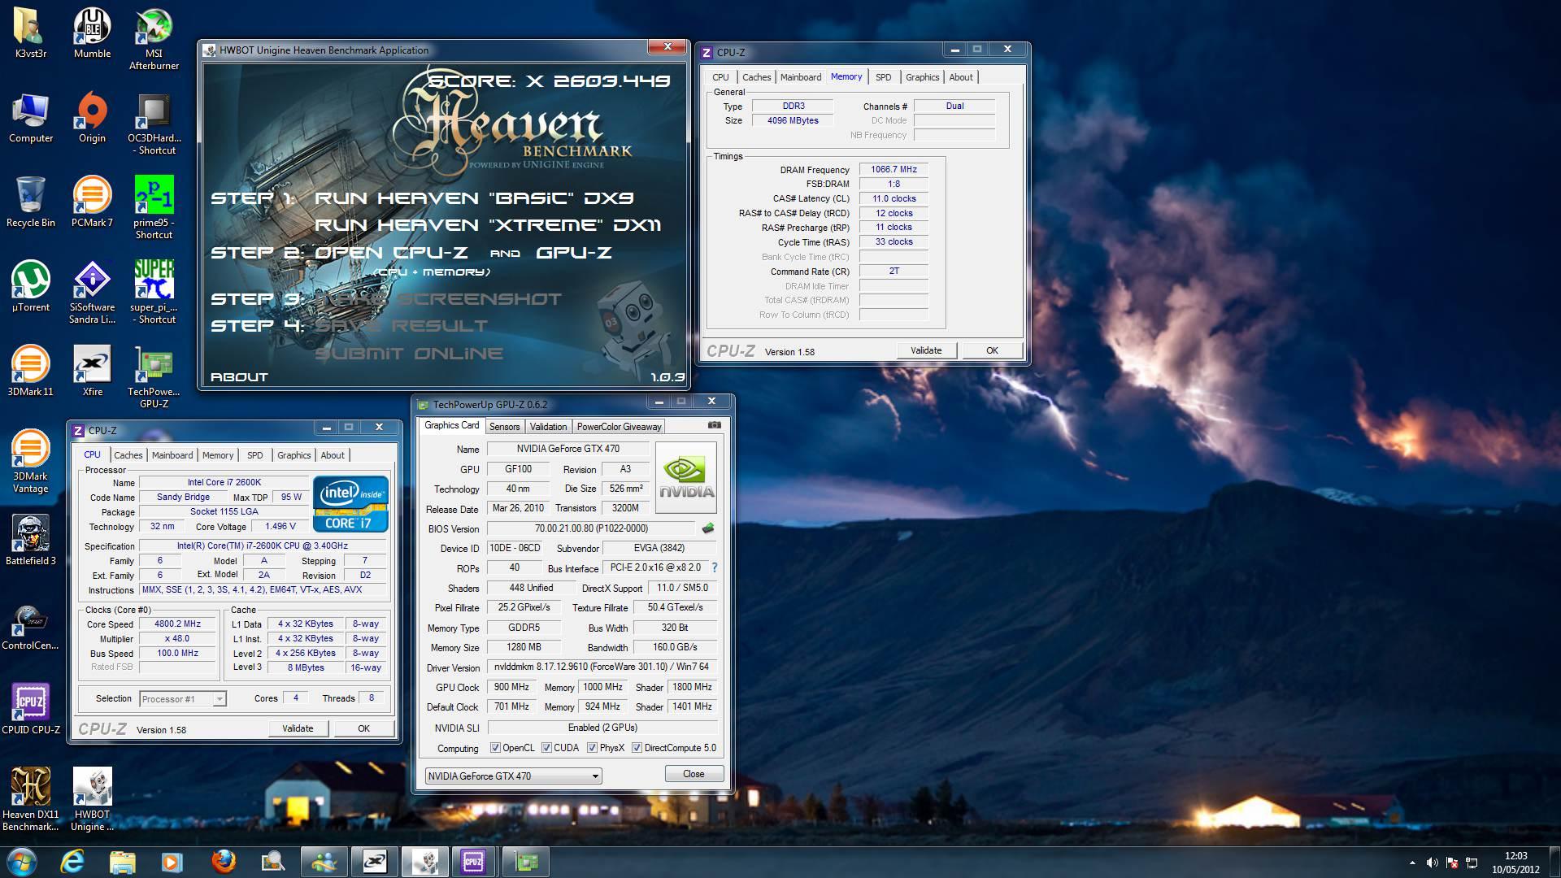
Task: Click GPU-Z link in Heaven step 2
Action: point(574,253)
